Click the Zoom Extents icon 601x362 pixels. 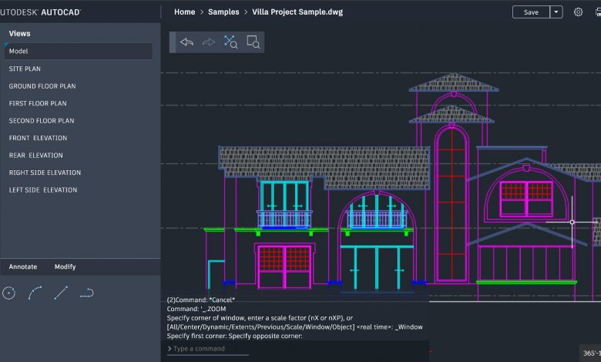click(x=230, y=42)
